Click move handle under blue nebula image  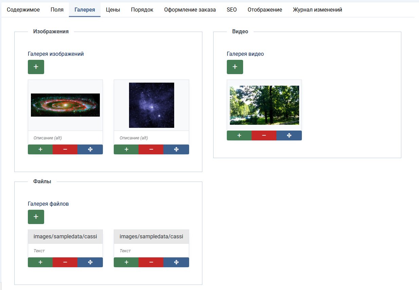(176, 149)
